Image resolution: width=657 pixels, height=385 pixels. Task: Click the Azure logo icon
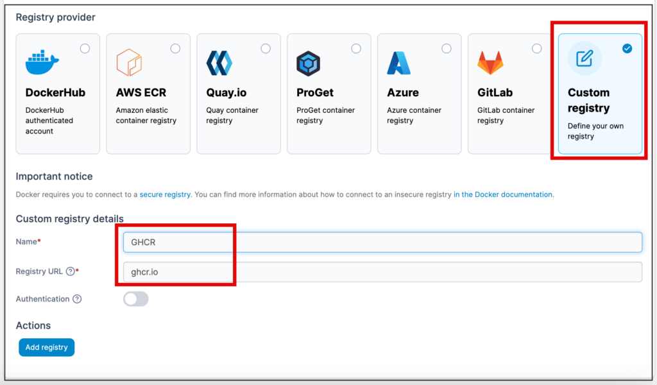coord(399,63)
